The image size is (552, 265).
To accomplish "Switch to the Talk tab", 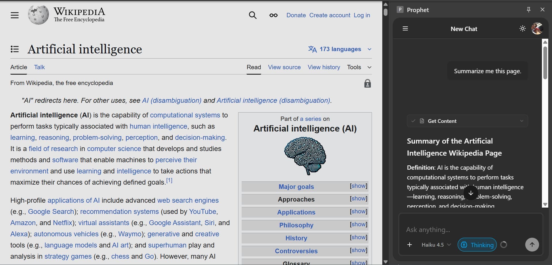I will 39,67.
